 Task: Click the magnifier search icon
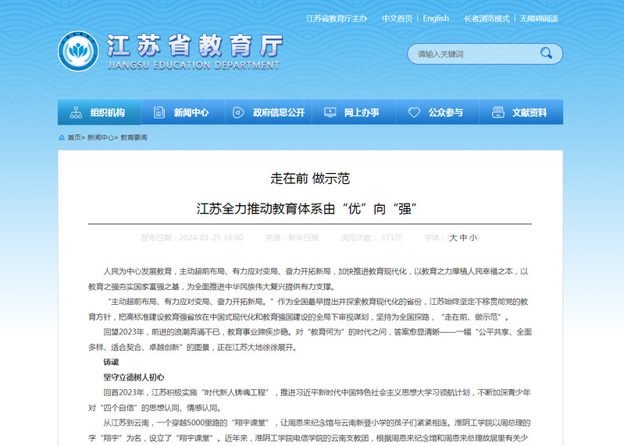point(546,54)
